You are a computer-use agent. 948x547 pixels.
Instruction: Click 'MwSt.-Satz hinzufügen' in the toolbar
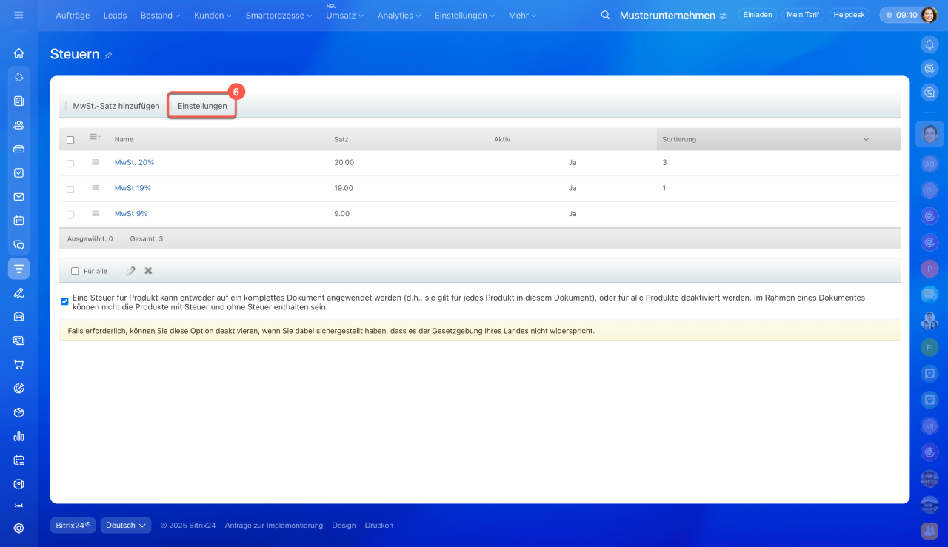(x=116, y=106)
